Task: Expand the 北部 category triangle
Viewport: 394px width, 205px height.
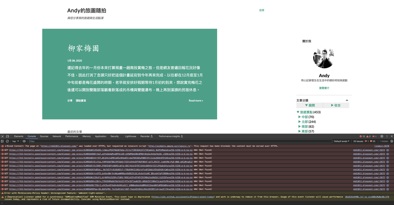Action: pos(300,122)
